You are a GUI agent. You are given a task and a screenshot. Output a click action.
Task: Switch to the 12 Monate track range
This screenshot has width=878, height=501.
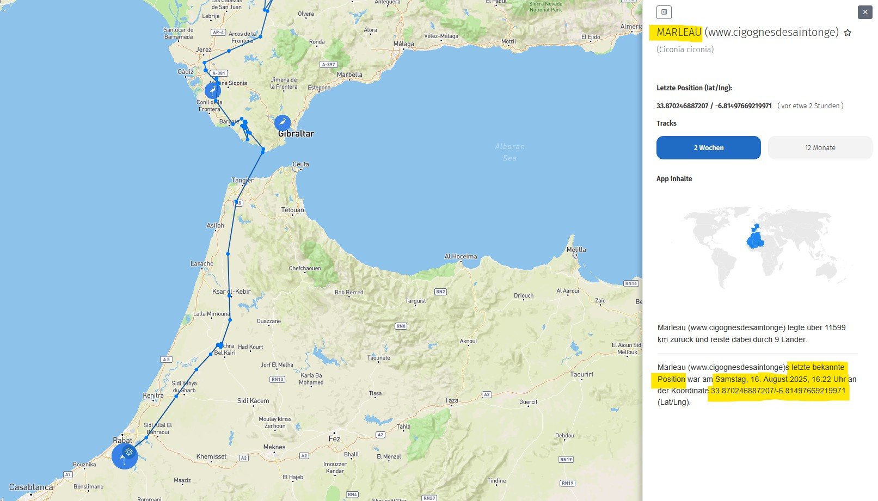[x=820, y=148]
